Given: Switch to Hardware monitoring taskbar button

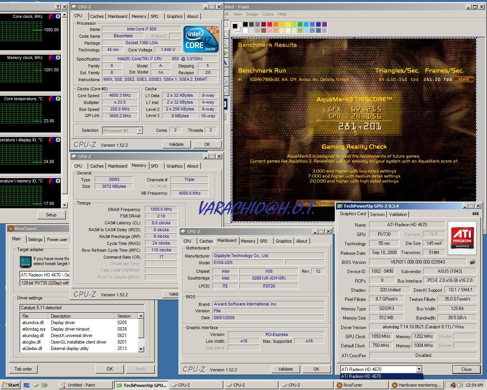Looking at the screenshot, I should pyautogui.click(x=417, y=385).
